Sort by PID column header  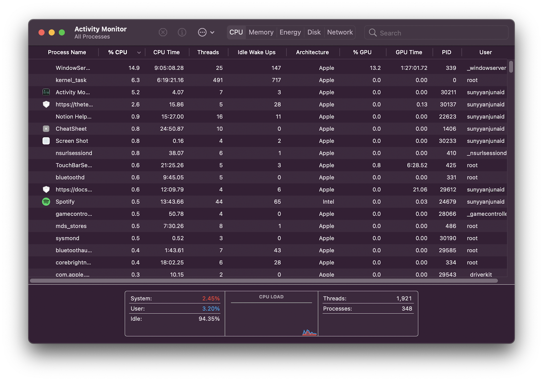(447, 52)
